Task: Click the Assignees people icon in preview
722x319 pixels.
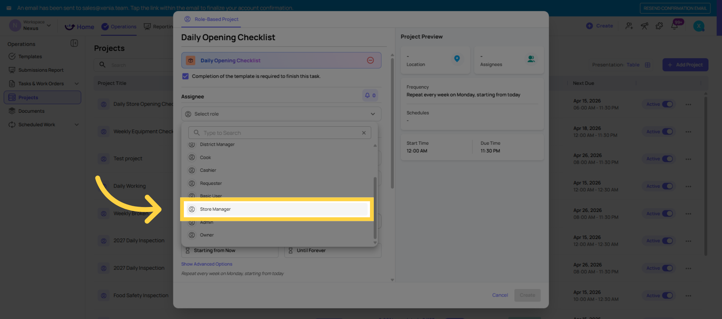Action: 531,59
